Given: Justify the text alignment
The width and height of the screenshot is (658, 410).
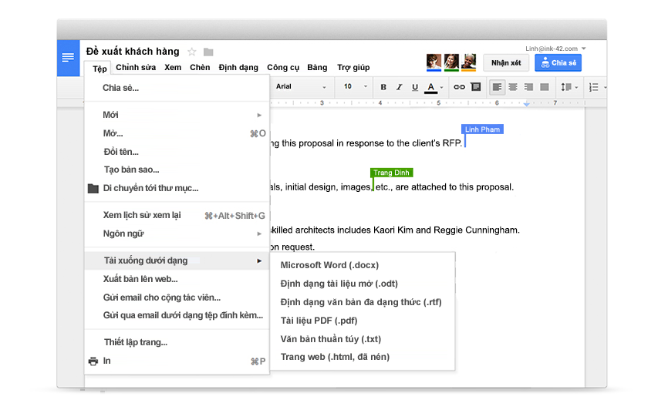Looking at the screenshot, I should pos(545,87).
